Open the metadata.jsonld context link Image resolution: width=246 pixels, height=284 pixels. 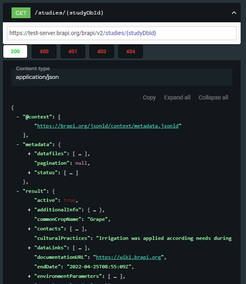coord(108,126)
